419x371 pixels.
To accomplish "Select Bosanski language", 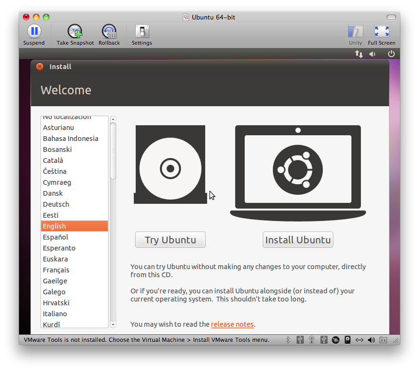I will tap(74, 150).
